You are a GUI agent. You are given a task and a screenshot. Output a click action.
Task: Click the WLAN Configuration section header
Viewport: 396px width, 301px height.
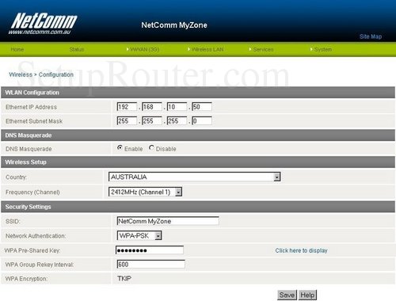[x=198, y=93]
